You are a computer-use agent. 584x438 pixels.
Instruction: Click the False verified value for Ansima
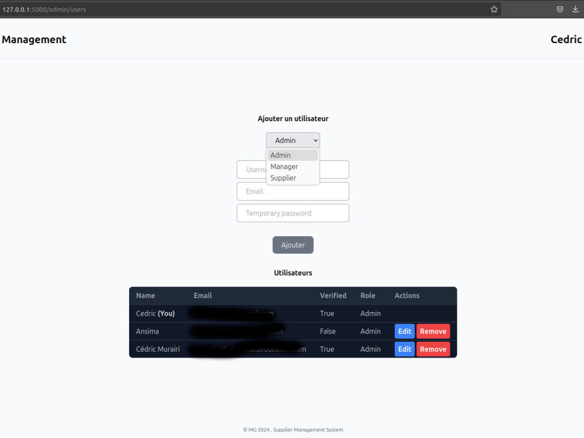(x=328, y=331)
